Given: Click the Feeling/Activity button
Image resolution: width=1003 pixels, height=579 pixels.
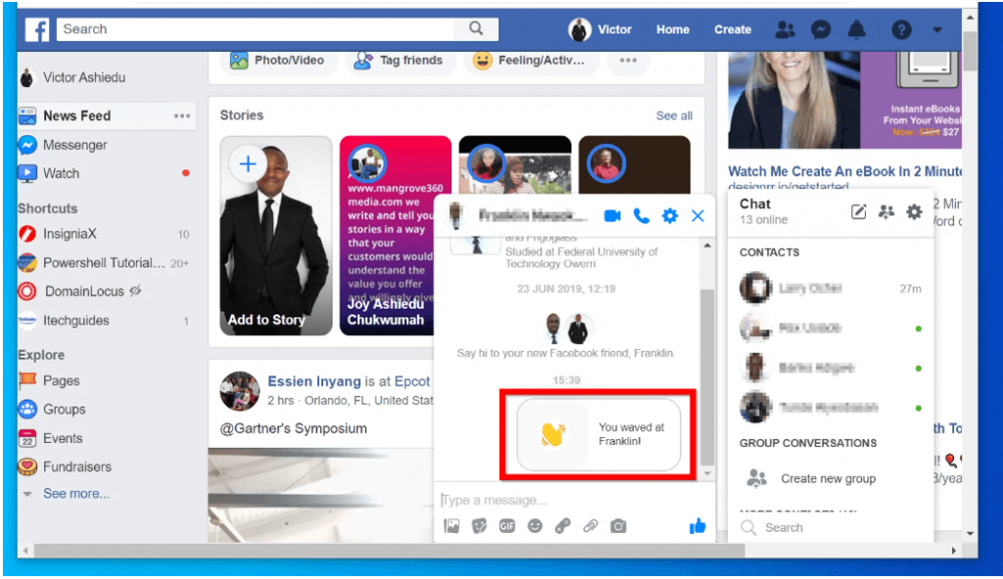Looking at the screenshot, I should [x=530, y=60].
